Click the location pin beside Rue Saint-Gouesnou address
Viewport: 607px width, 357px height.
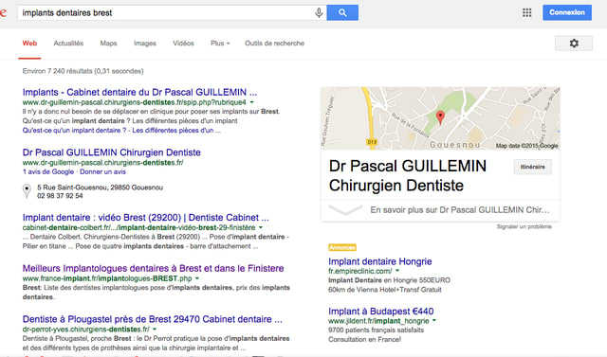[x=27, y=191]
